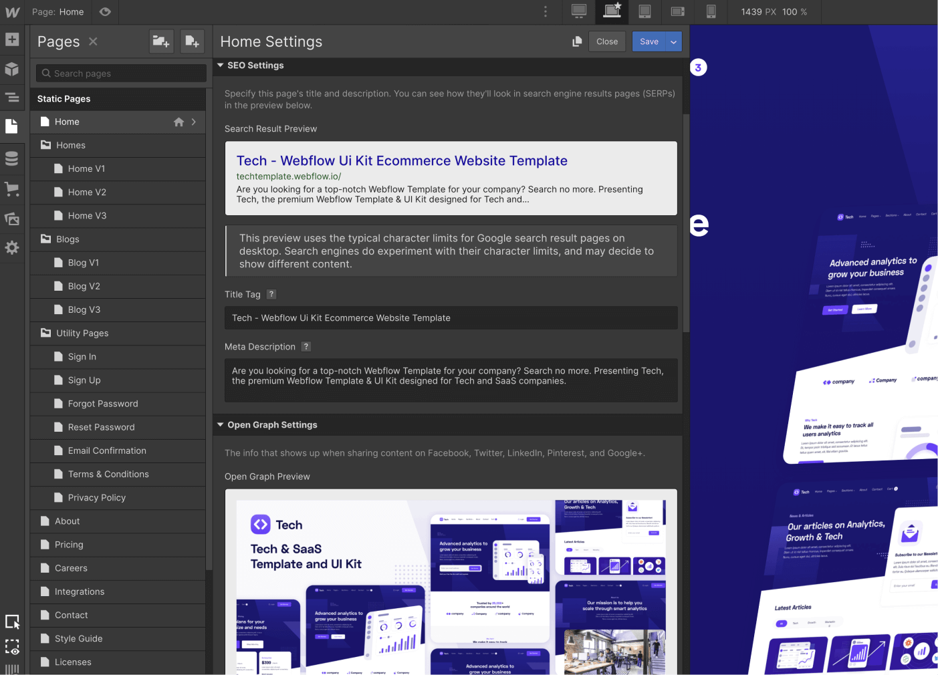The width and height of the screenshot is (938, 675).
Task: Open the Save button dropdown arrow
Action: 674,41
